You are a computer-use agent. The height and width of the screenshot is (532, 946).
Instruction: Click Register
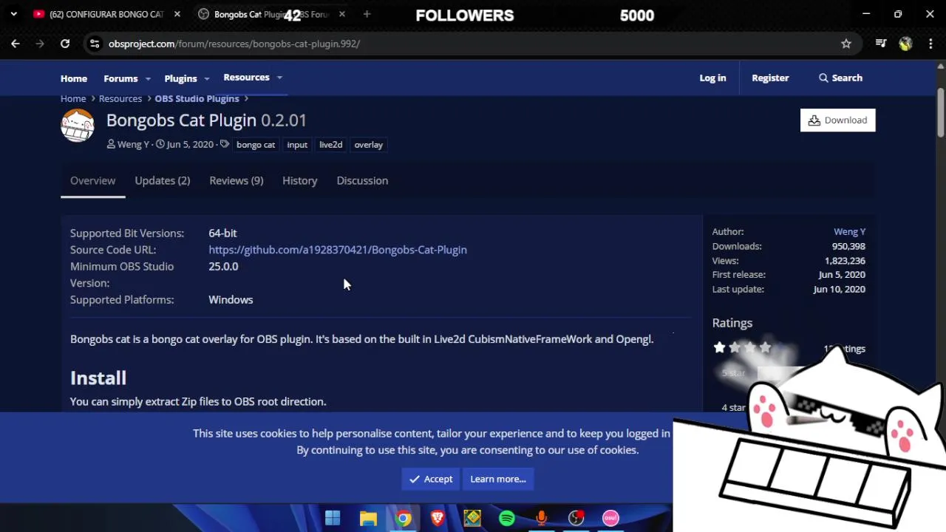pyautogui.click(x=770, y=78)
